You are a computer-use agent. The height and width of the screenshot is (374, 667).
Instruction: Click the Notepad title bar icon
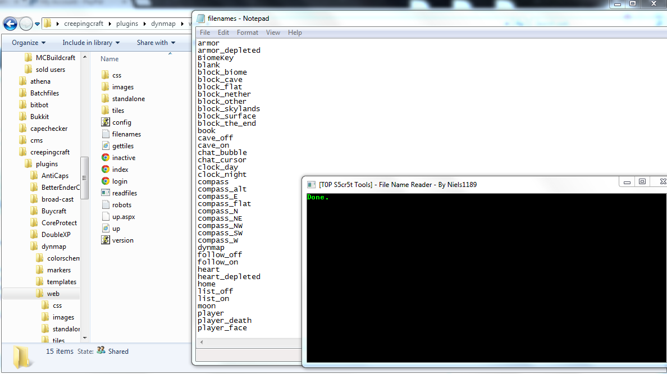click(201, 19)
